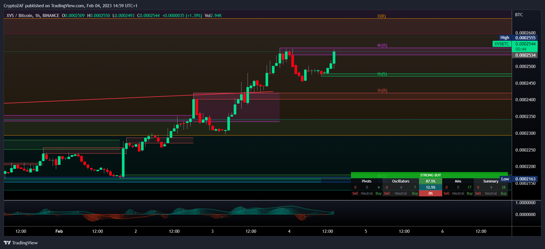Click the 0.0002600 price axis value

(525, 33)
